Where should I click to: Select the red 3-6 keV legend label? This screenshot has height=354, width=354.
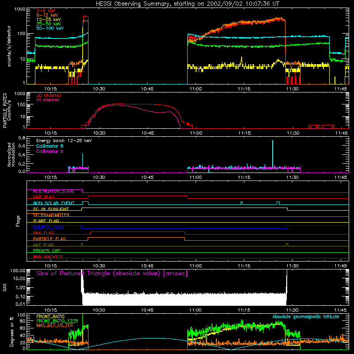46,11
